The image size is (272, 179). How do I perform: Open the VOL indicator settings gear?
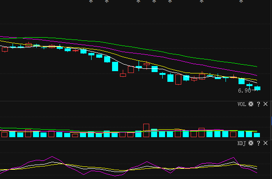click(251, 104)
